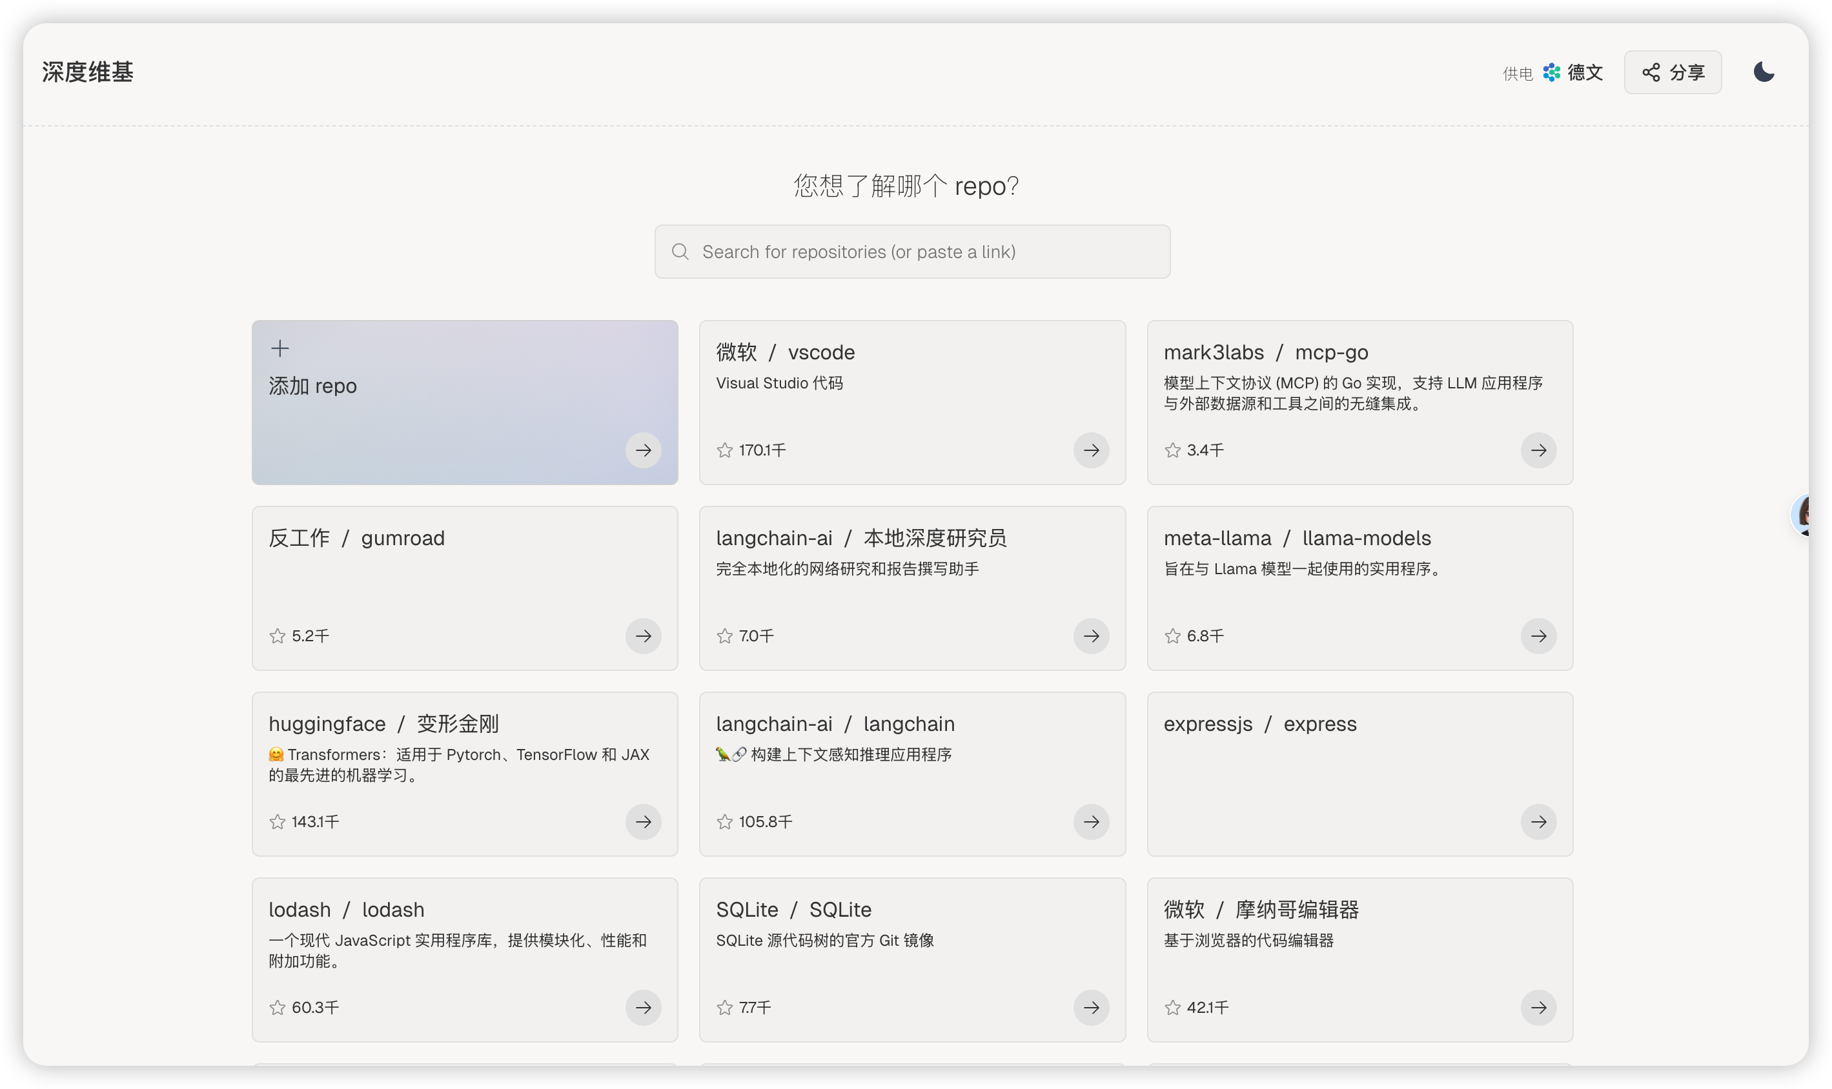The width and height of the screenshot is (1832, 1089).
Task: Open the arrow on the llama-models card
Action: 1538,635
